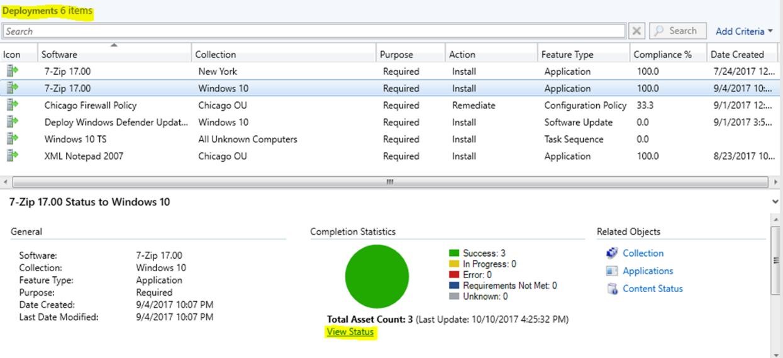783x358 pixels.
Task: Click the horizontal scrollbar under the deployments list
Action: click(390, 182)
